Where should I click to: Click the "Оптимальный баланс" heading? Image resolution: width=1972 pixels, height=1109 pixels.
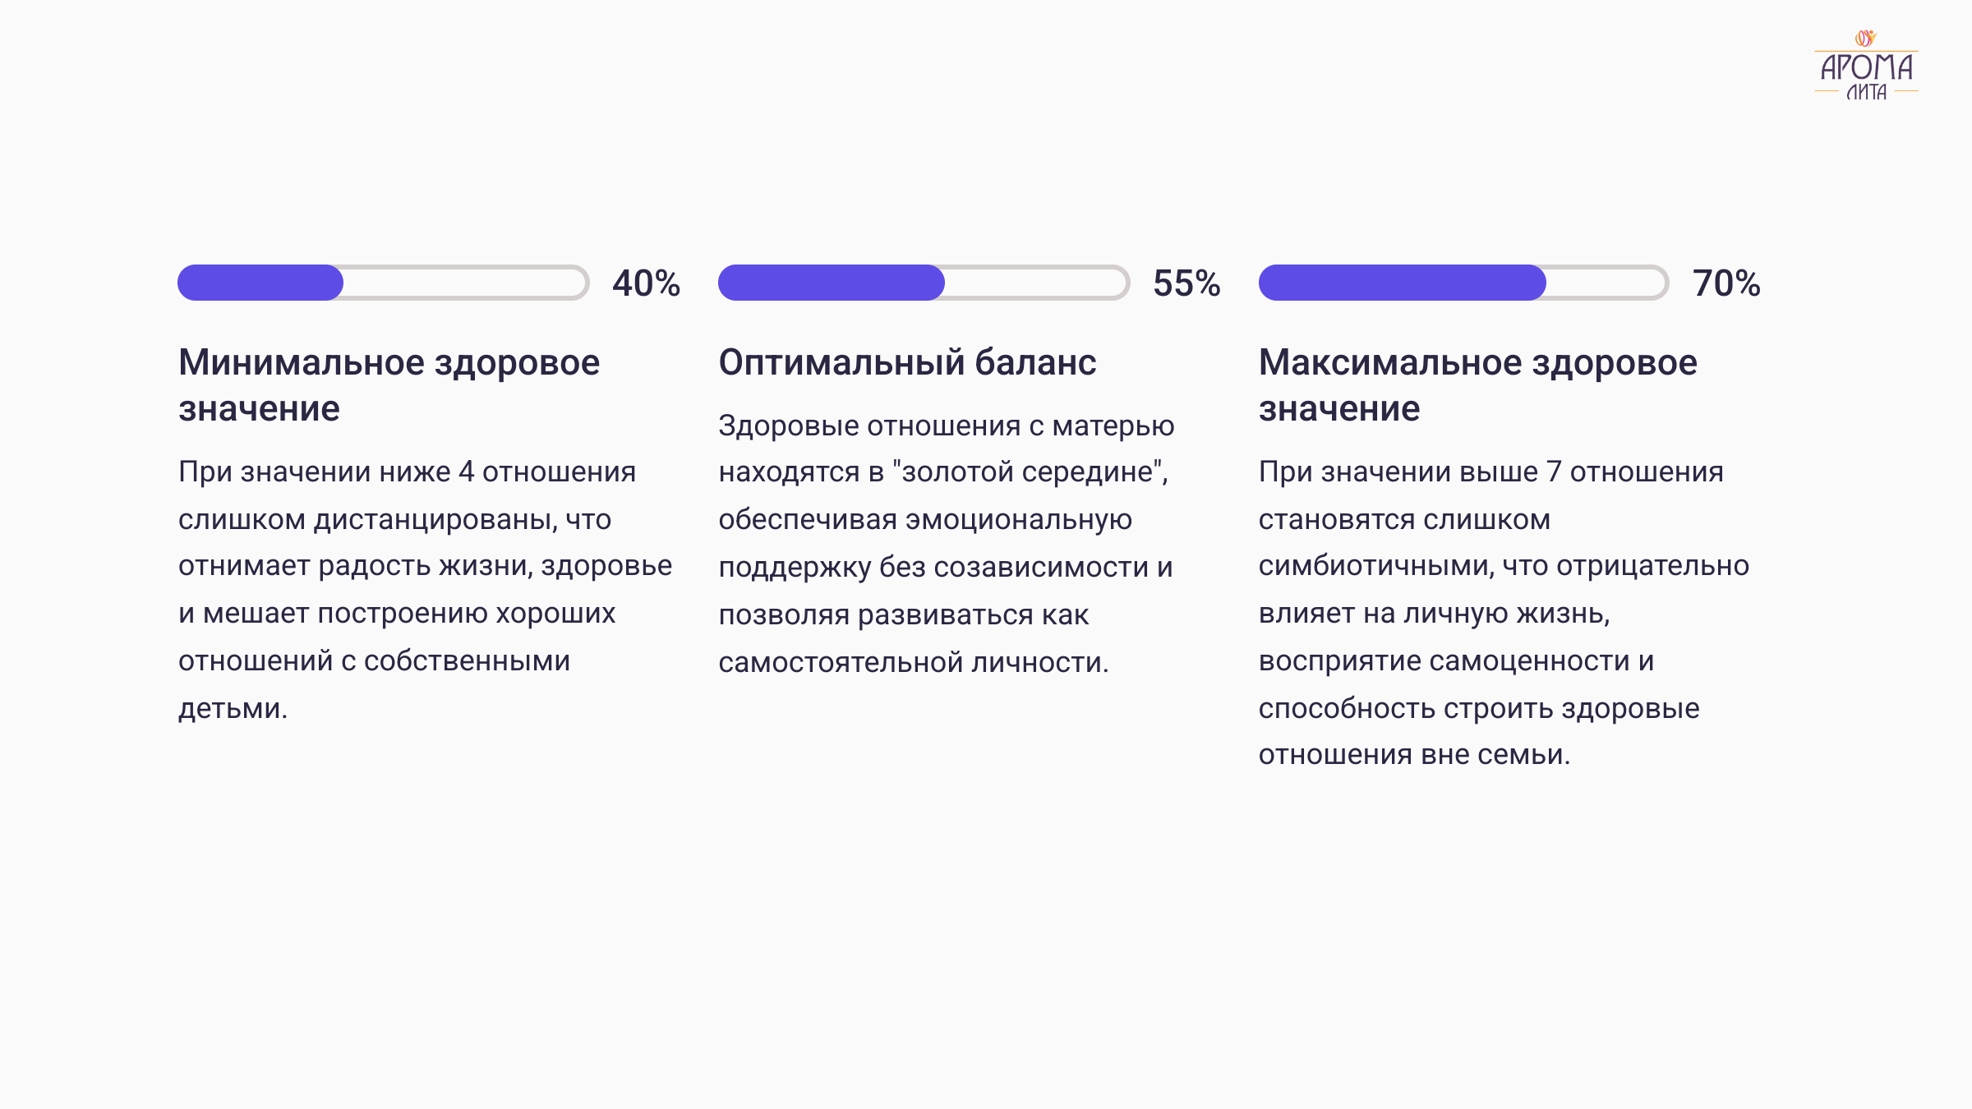click(x=907, y=362)
